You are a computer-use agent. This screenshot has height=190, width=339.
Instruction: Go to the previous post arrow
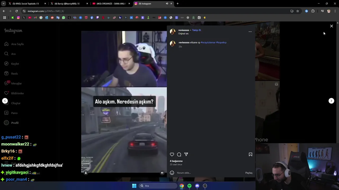5,101
